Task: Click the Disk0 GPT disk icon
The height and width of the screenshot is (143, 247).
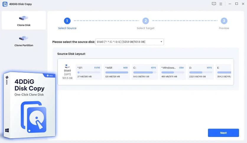Action: point(67,66)
